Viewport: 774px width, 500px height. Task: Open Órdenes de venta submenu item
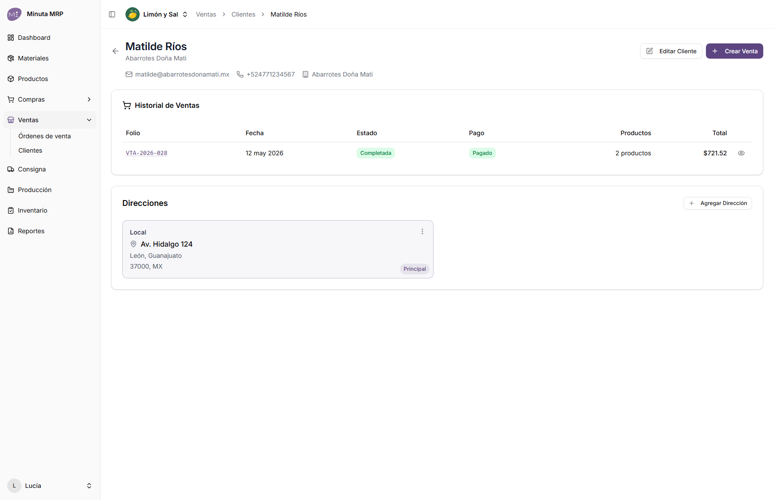44,136
